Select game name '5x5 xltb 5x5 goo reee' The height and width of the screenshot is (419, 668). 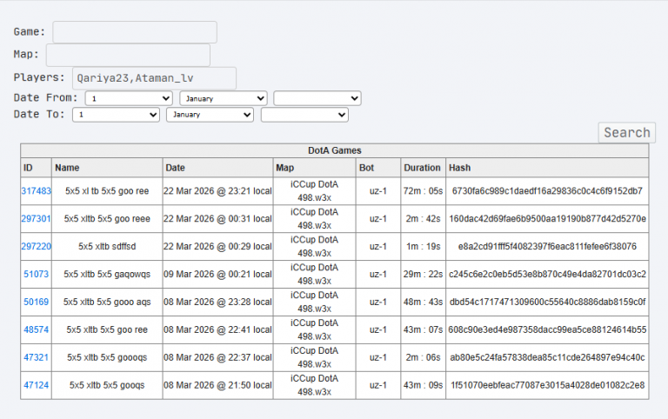(x=107, y=219)
